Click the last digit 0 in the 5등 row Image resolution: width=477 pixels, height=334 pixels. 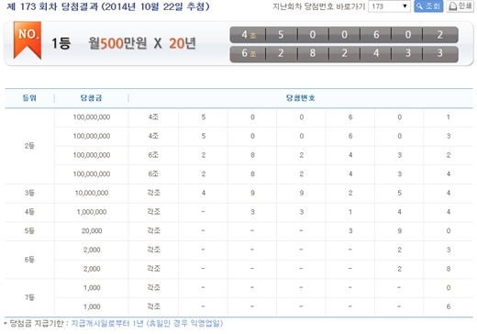(449, 231)
